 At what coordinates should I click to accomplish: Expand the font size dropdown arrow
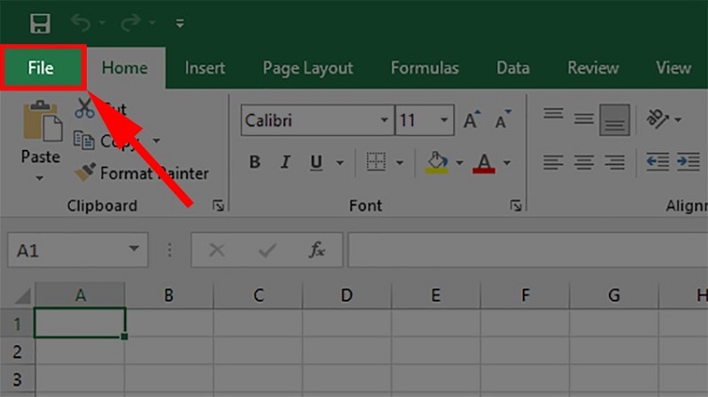445,120
